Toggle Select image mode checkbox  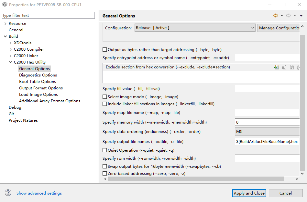(105, 96)
